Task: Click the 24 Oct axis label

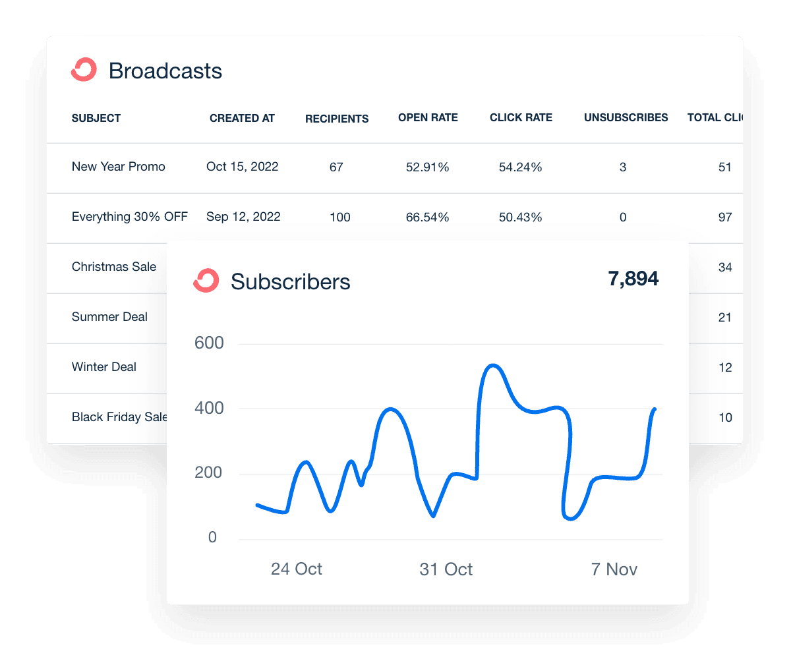Action: pyautogui.click(x=297, y=569)
